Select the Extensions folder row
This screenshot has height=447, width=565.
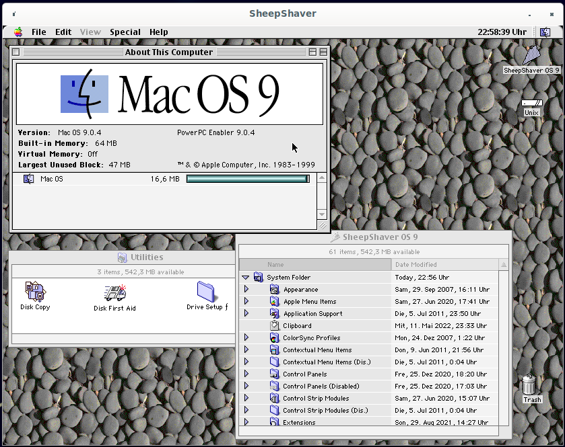pyautogui.click(x=369, y=422)
